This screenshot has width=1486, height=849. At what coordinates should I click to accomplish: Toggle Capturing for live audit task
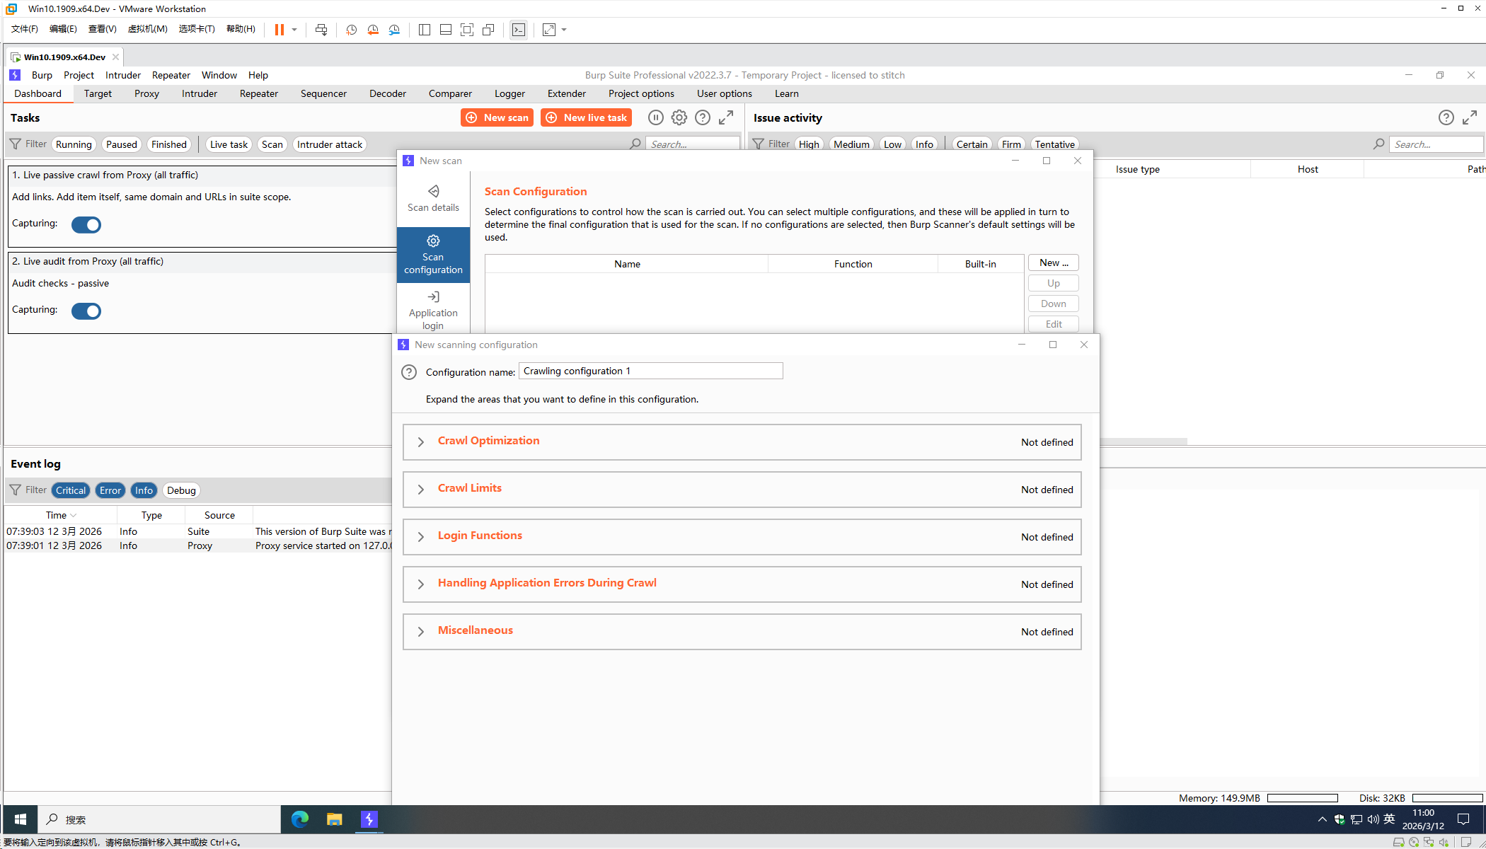[86, 311]
